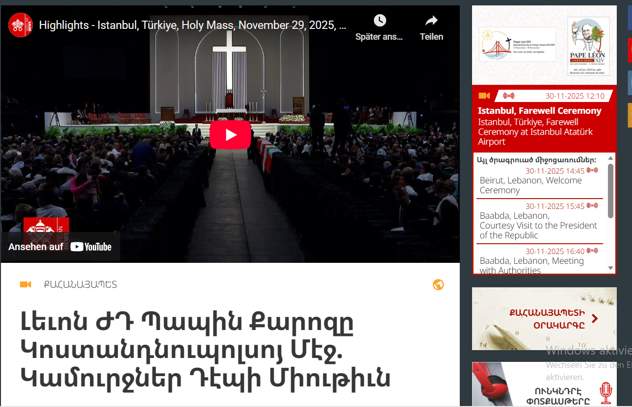Open 'Baabda, Lebanon, Meeting with Authorities' event
This screenshot has width=632, height=407.
532,265
